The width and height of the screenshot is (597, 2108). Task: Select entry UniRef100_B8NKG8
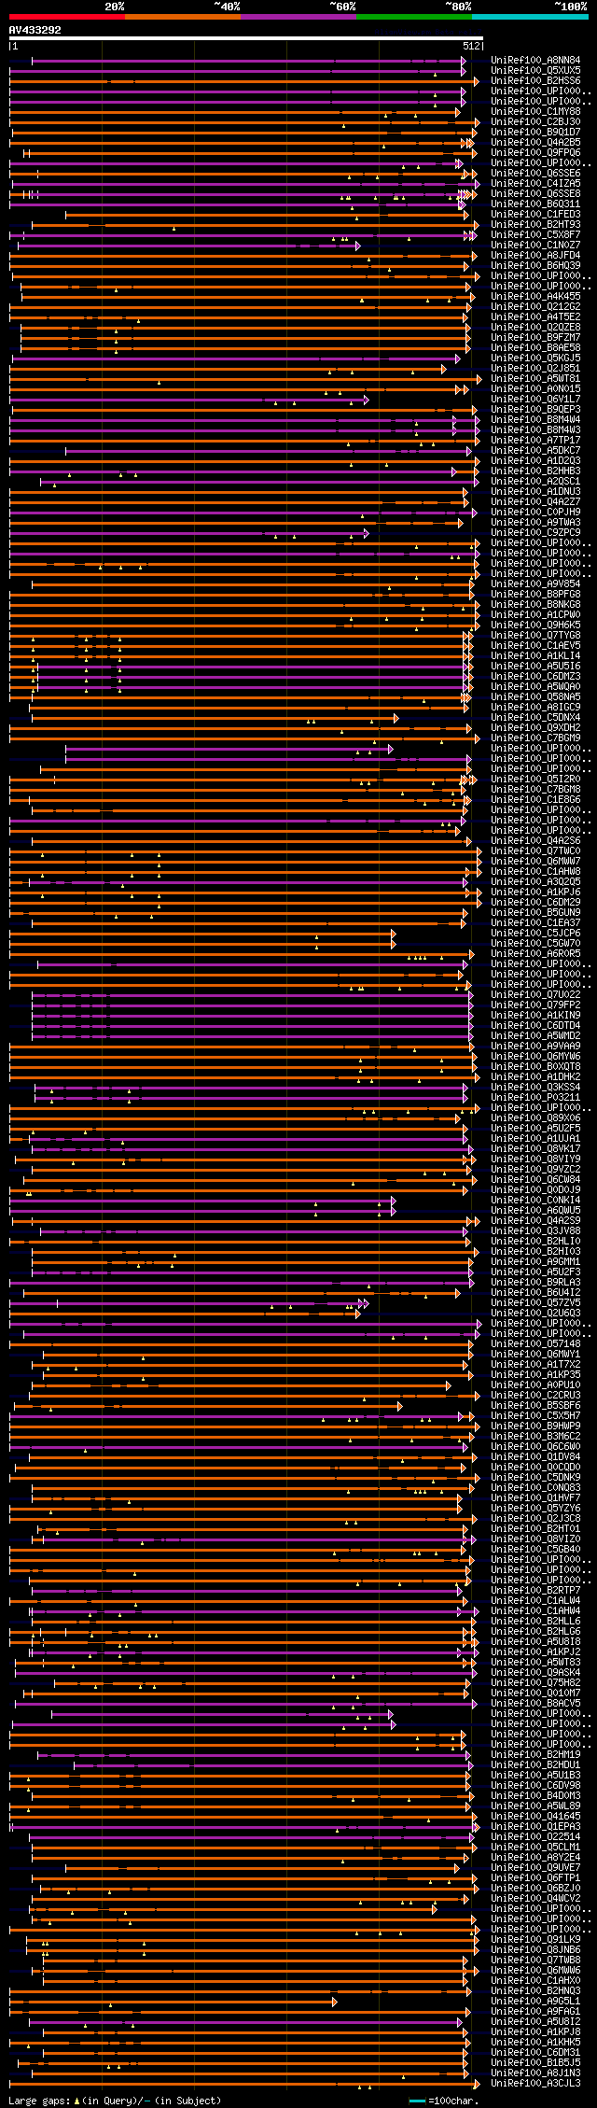click(535, 604)
